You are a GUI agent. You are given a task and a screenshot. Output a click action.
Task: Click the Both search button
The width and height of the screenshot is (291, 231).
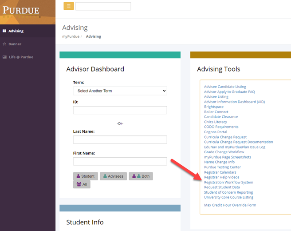(141, 176)
